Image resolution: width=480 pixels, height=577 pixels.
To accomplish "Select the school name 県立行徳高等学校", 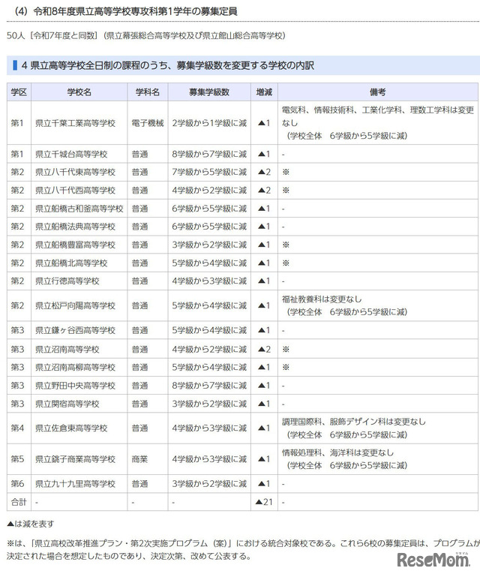I will pyautogui.click(x=67, y=281).
